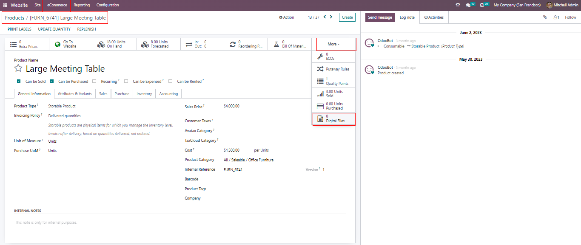
Task: Uncheck the Can be Sold checkbox
Action: click(19, 81)
